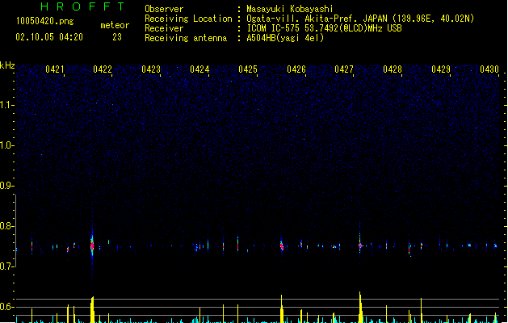Click the 0422 time axis marker
The height and width of the screenshot is (323, 508).
click(103, 69)
